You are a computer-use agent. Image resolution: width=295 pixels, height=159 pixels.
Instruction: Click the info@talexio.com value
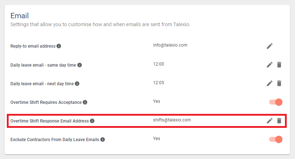click(170, 45)
